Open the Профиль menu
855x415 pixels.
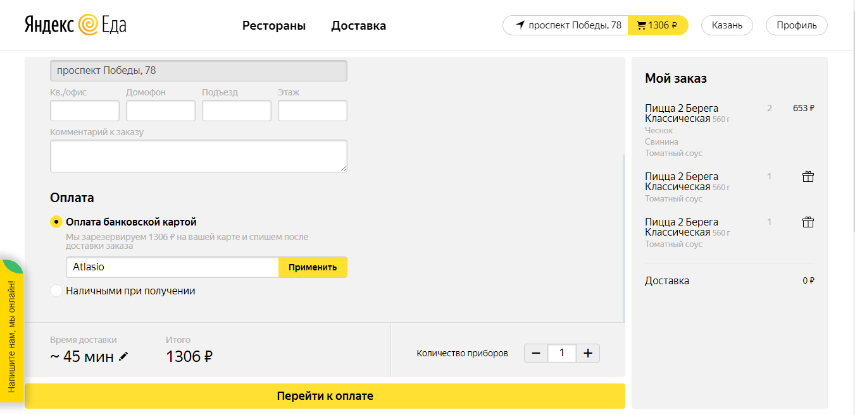click(x=796, y=25)
